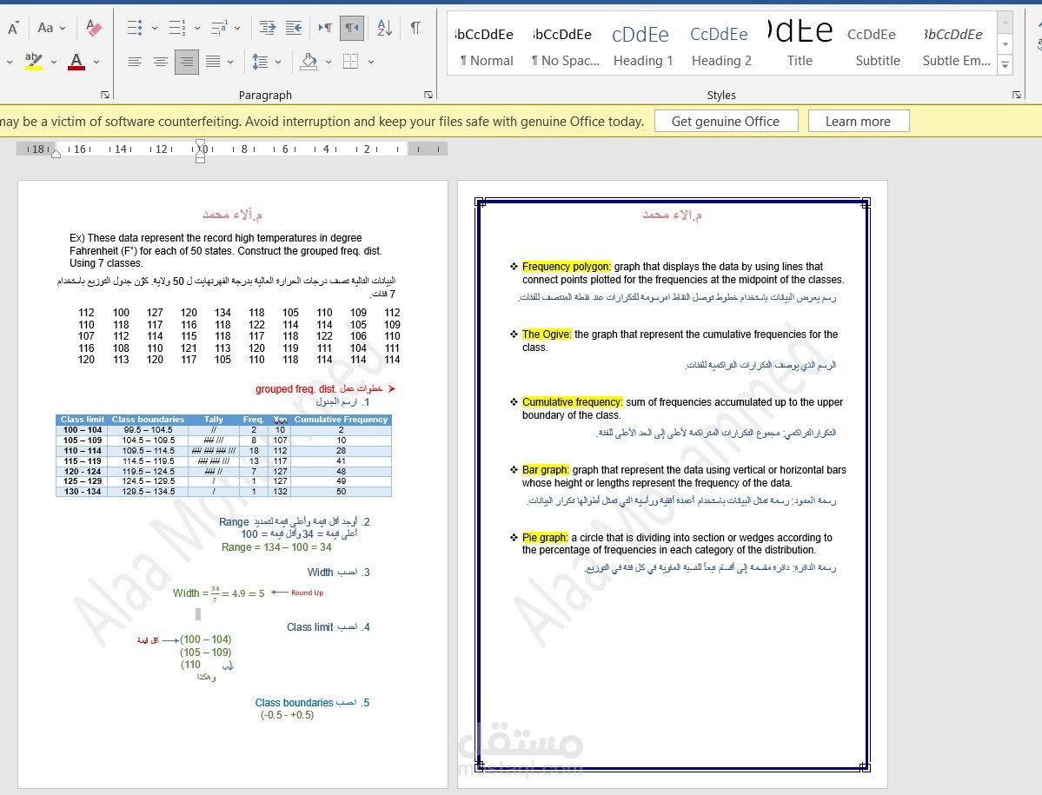Apply the borders icon
Image resolution: width=1042 pixels, height=795 pixels.
(351, 62)
